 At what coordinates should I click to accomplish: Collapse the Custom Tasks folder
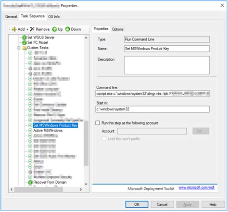point(19,48)
